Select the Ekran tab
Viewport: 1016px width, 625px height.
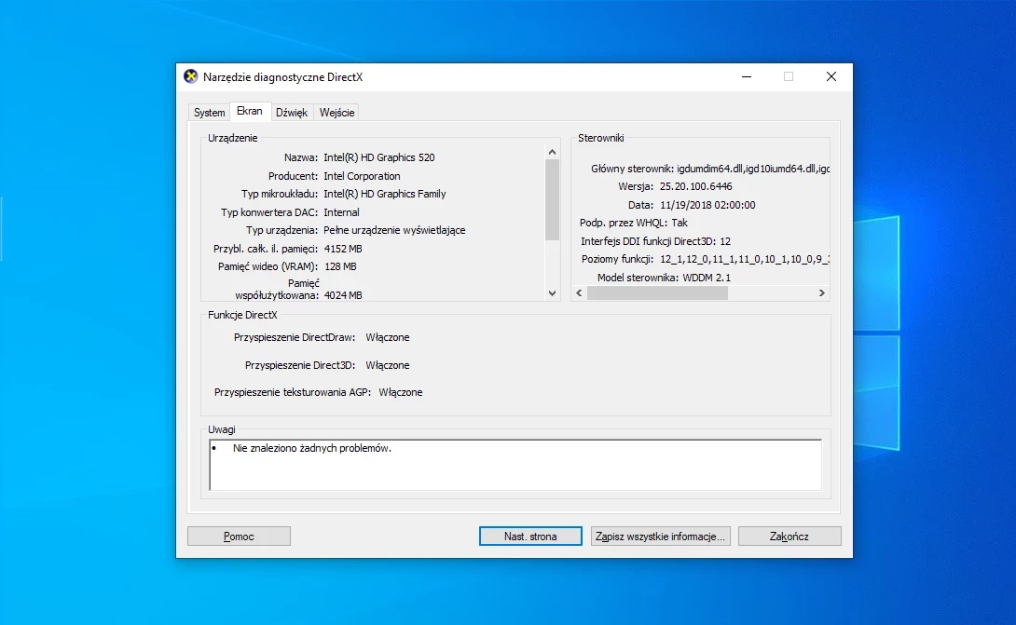click(x=250, y=112)
